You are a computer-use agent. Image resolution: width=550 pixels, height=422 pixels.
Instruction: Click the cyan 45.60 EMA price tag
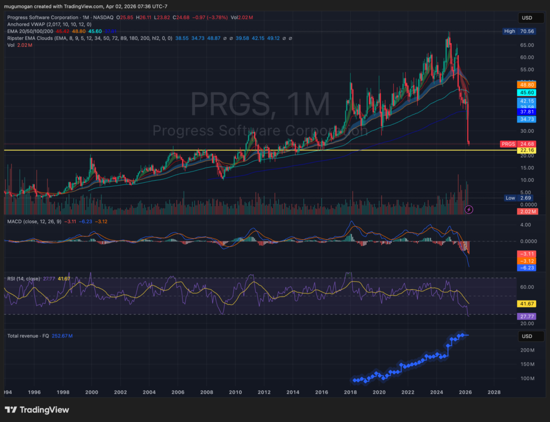point(526,92)
